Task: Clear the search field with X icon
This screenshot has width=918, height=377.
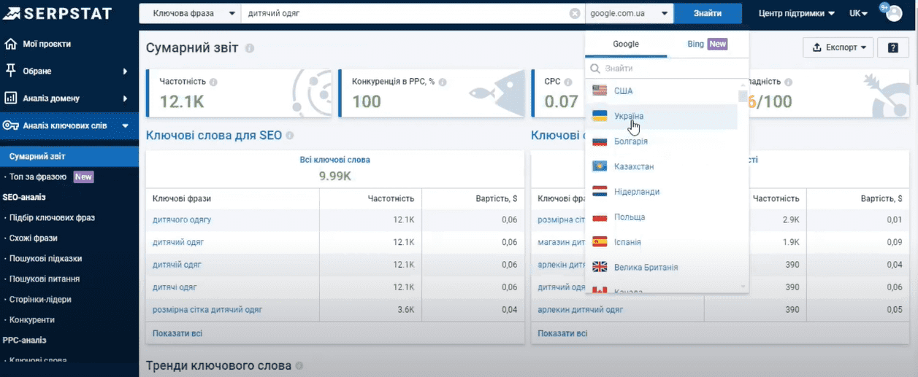Action: 574,13
